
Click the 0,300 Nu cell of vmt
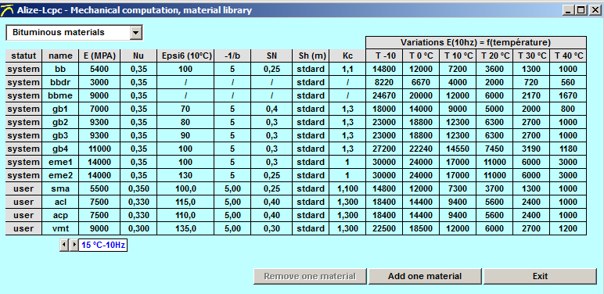(138, 228)
